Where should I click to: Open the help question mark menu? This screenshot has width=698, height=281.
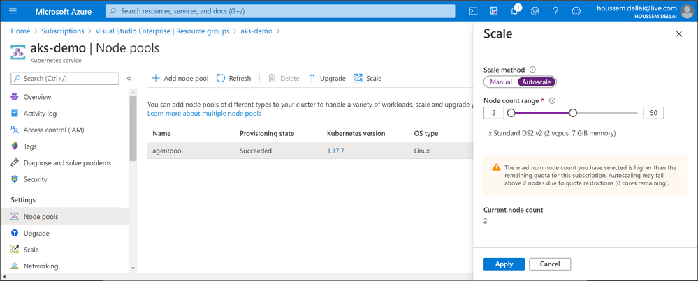tap(555, 11)
